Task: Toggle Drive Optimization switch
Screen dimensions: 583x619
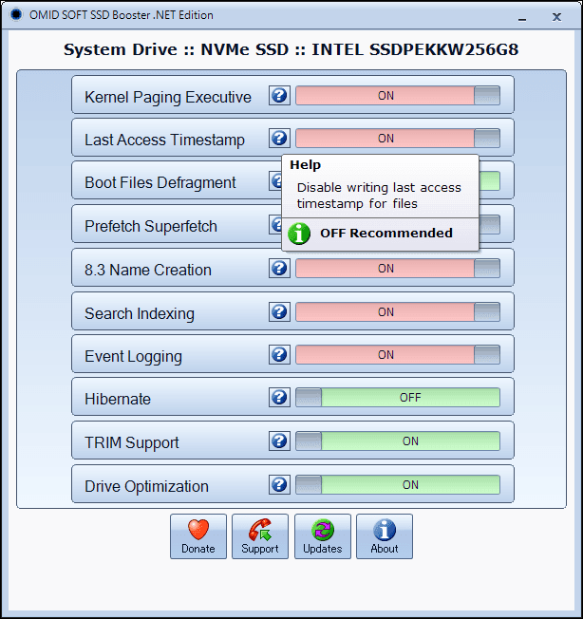Action: point(398,484)
